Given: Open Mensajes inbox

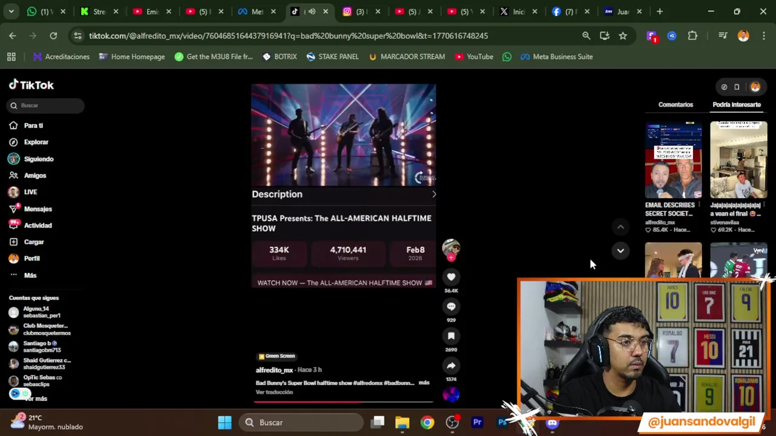Looking at the screenshot, I should click(x=38, y=209).
